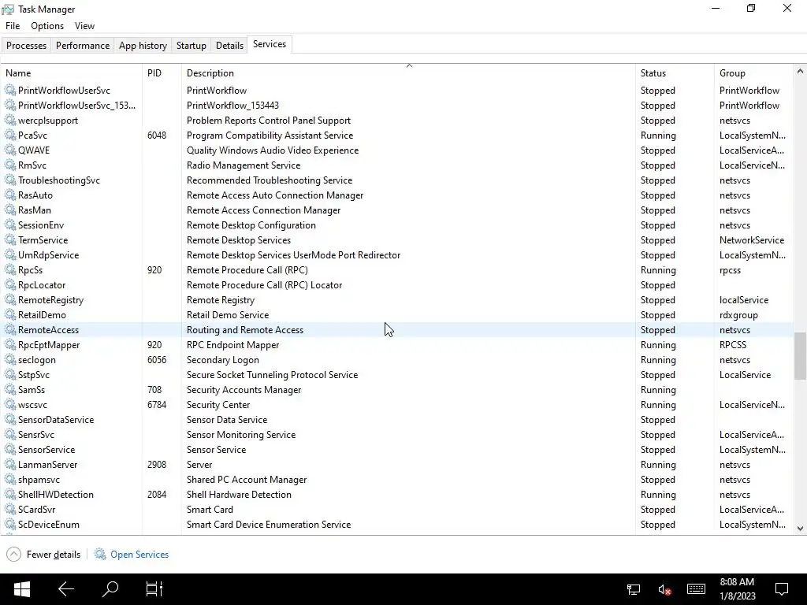Click the rdxgroup group cell
807x605 pixels.
[738, 315]
